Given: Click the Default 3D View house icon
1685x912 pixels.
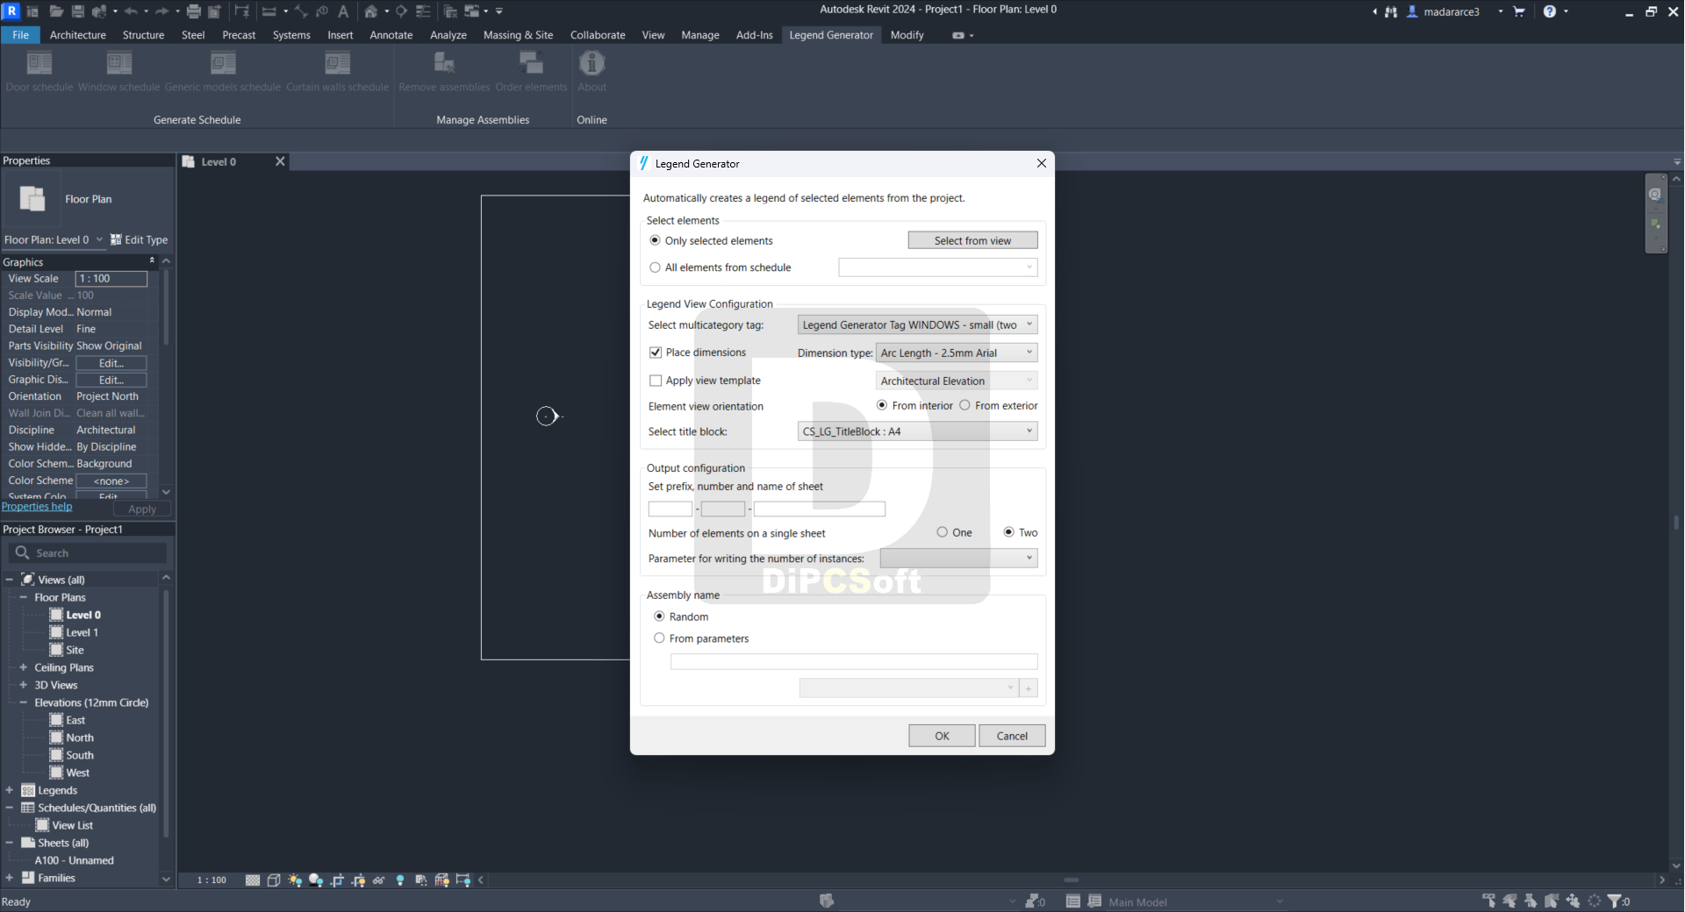Looking at the screenshot, I should (371, 11).
